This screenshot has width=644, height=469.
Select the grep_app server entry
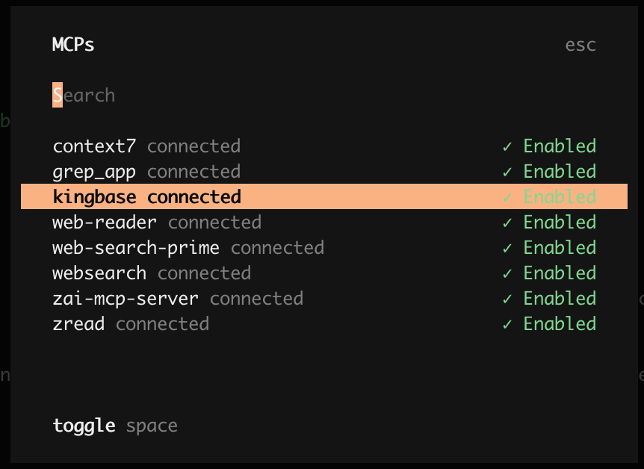point(94,172)
